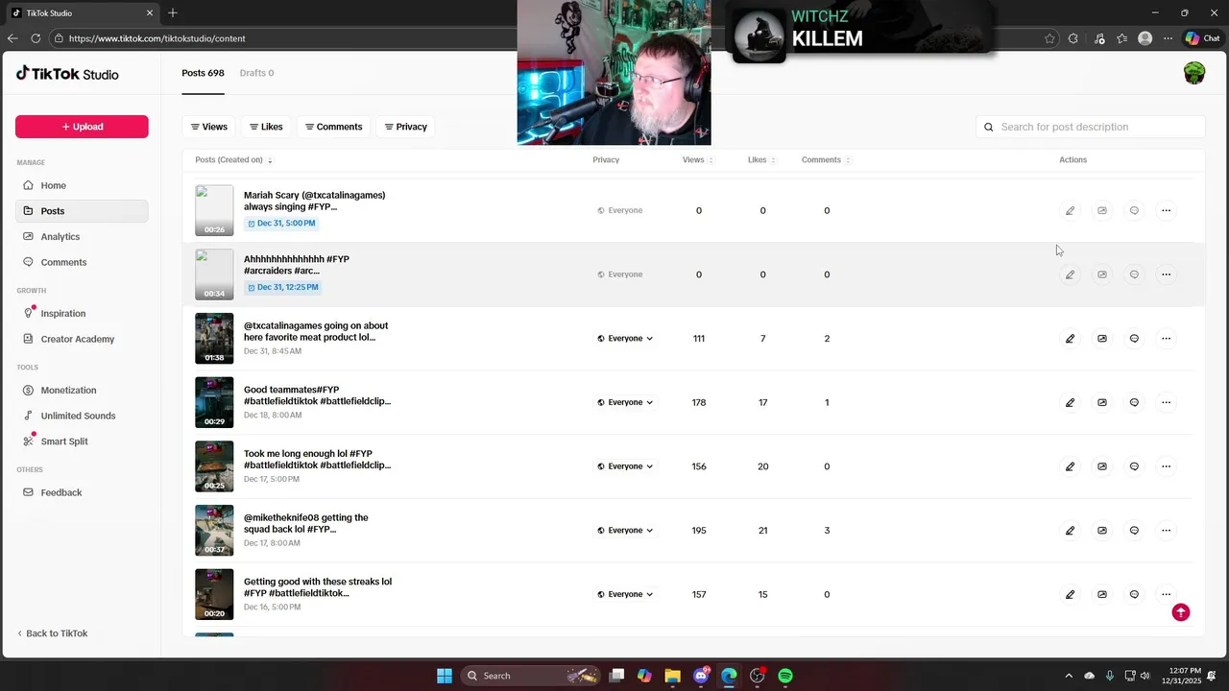This screenshot has height=691, width=1229.
Task: Open OBS Studio from the taskbar
Action: [757, 676]
